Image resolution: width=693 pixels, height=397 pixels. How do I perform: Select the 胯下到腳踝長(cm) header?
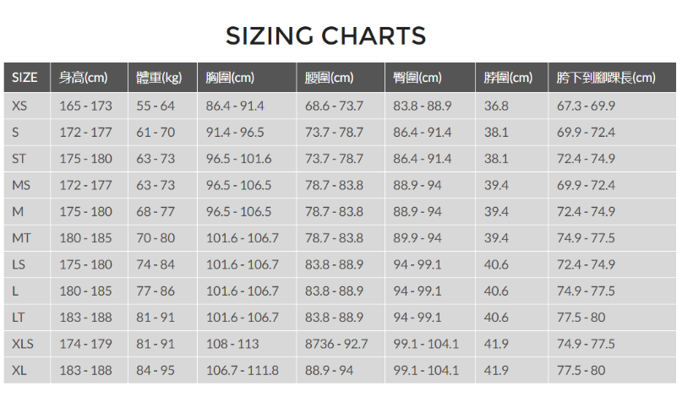click(x=612, y=77)
